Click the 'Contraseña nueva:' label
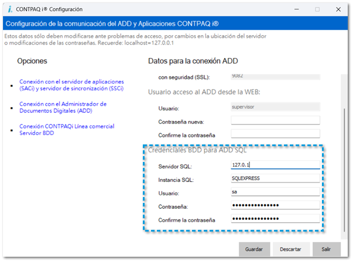 (x=181, y=122)
